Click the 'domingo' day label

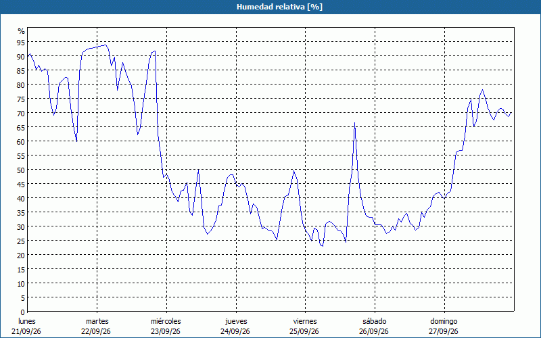coord(444,321)
